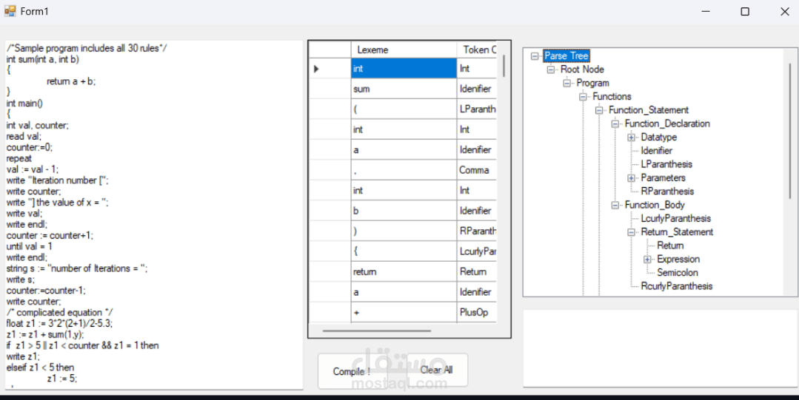Click the PlusOp token cell

click(477, 313)
